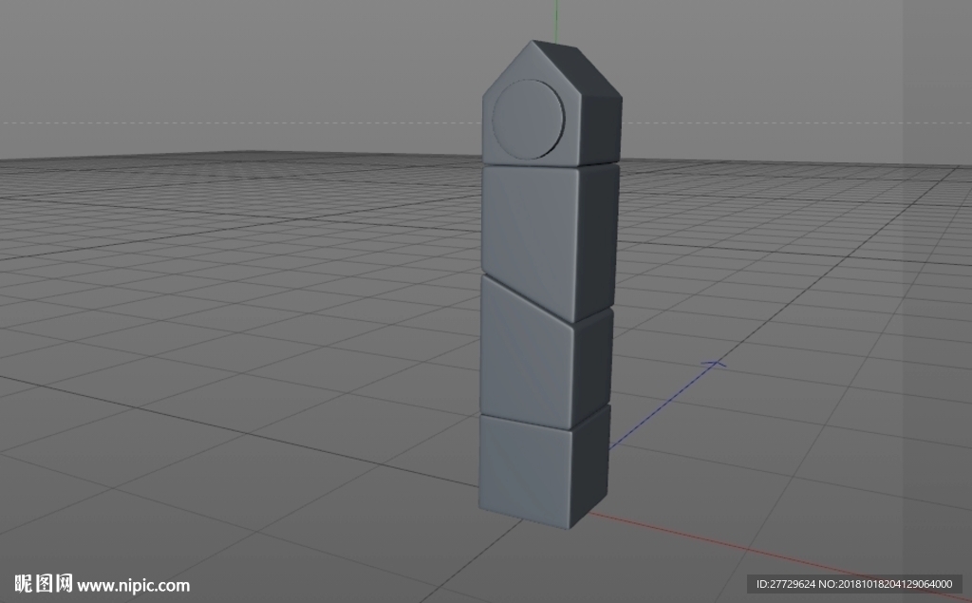This screenshot has width=972, height=603.
Task: Select the house-shaped top block's sloped roof
Action: click(x=576, y=66)
